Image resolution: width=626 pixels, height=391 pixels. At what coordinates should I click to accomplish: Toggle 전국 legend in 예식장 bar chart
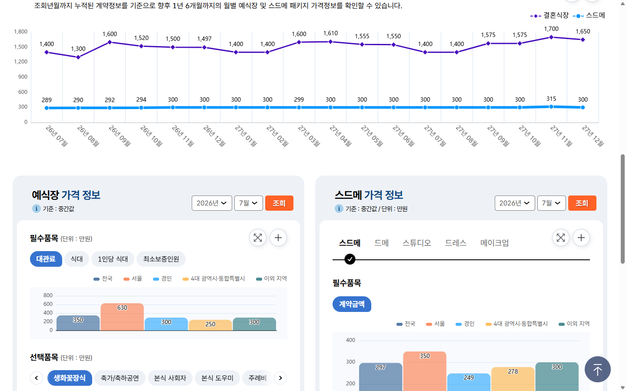pyautogui.click(x=103, y=278)
